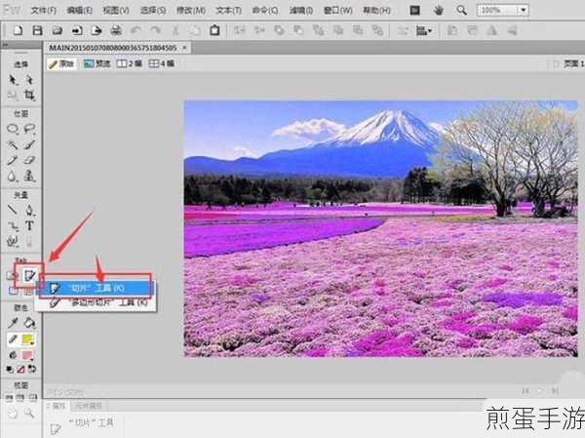Select the Zoom magnifier in top bar

[461, 10]
